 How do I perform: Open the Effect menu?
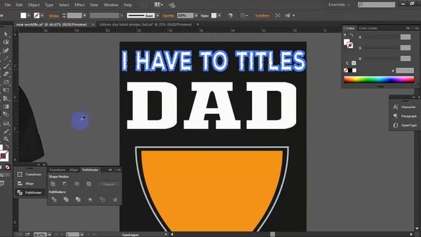(x=80, y=5)
